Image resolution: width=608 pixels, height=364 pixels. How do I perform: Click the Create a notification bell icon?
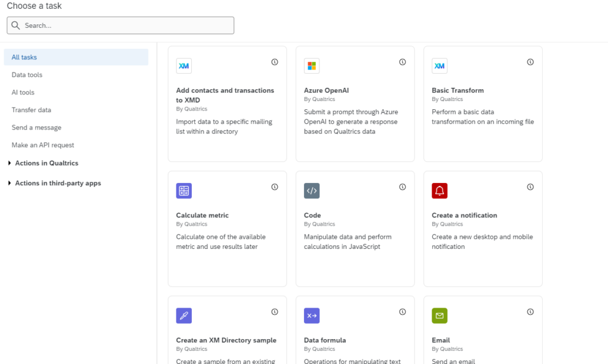click(x=439, y=191)
